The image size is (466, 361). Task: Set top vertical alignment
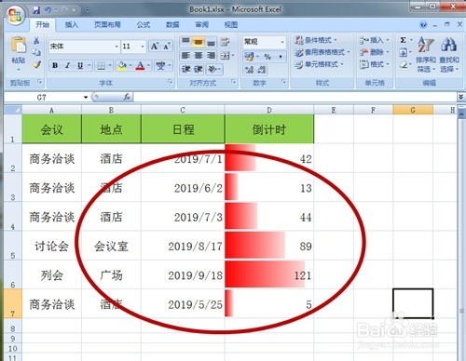click(x=185, y=42)
